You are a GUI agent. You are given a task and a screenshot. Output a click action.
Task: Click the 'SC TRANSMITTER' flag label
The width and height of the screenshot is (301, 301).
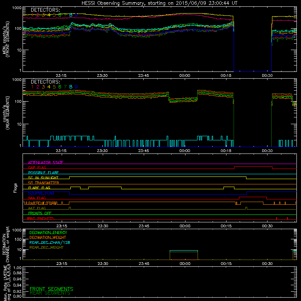point(44,183)
